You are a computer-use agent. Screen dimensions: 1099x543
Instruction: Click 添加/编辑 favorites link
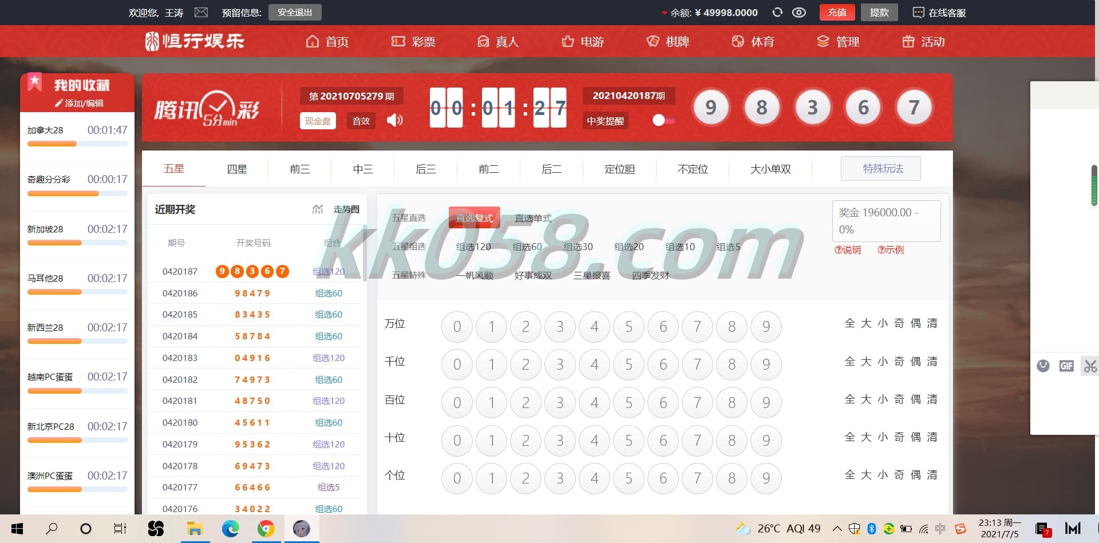[79, 103]
